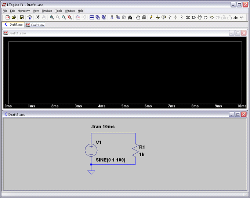Select the Place Ground tool
250x198 pixels.
click(x=158, y=17)
